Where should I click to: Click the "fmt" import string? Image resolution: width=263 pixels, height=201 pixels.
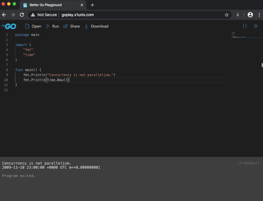[28, 50]
